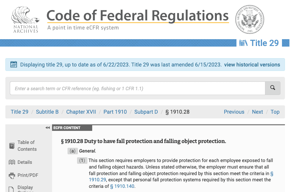Click the Title 29 bookshelf icon
This screenshot has width=290, height=192.
[243, 43]
